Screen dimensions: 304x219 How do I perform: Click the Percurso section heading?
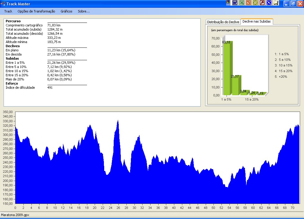(13, 21)
